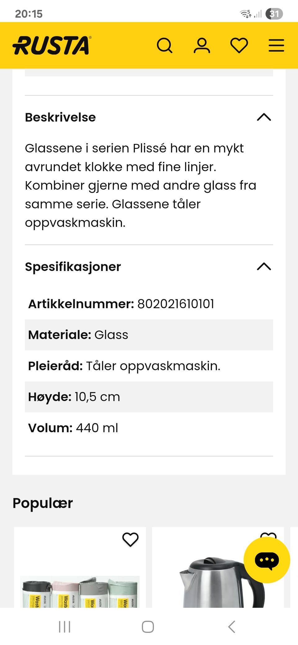Open search with the magnifier icon
This screenshot has width=298, height=645.
click(165, 46)
